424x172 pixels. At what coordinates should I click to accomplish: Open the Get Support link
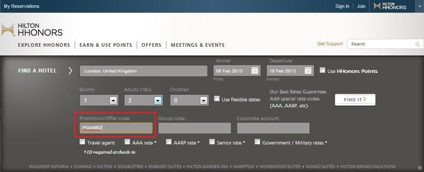(x=330, y=44)
